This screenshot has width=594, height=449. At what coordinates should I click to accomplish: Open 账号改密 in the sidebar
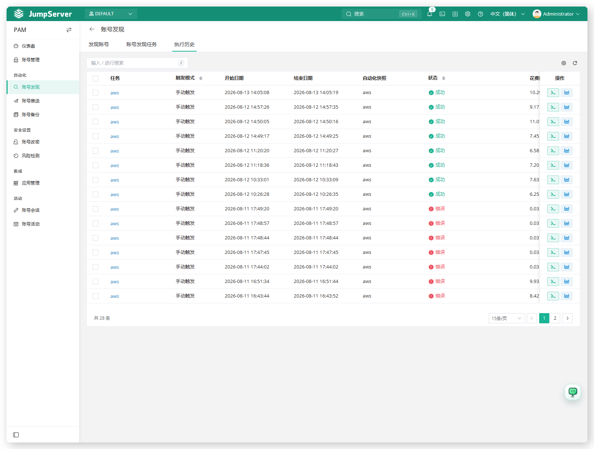pos(43,142)
